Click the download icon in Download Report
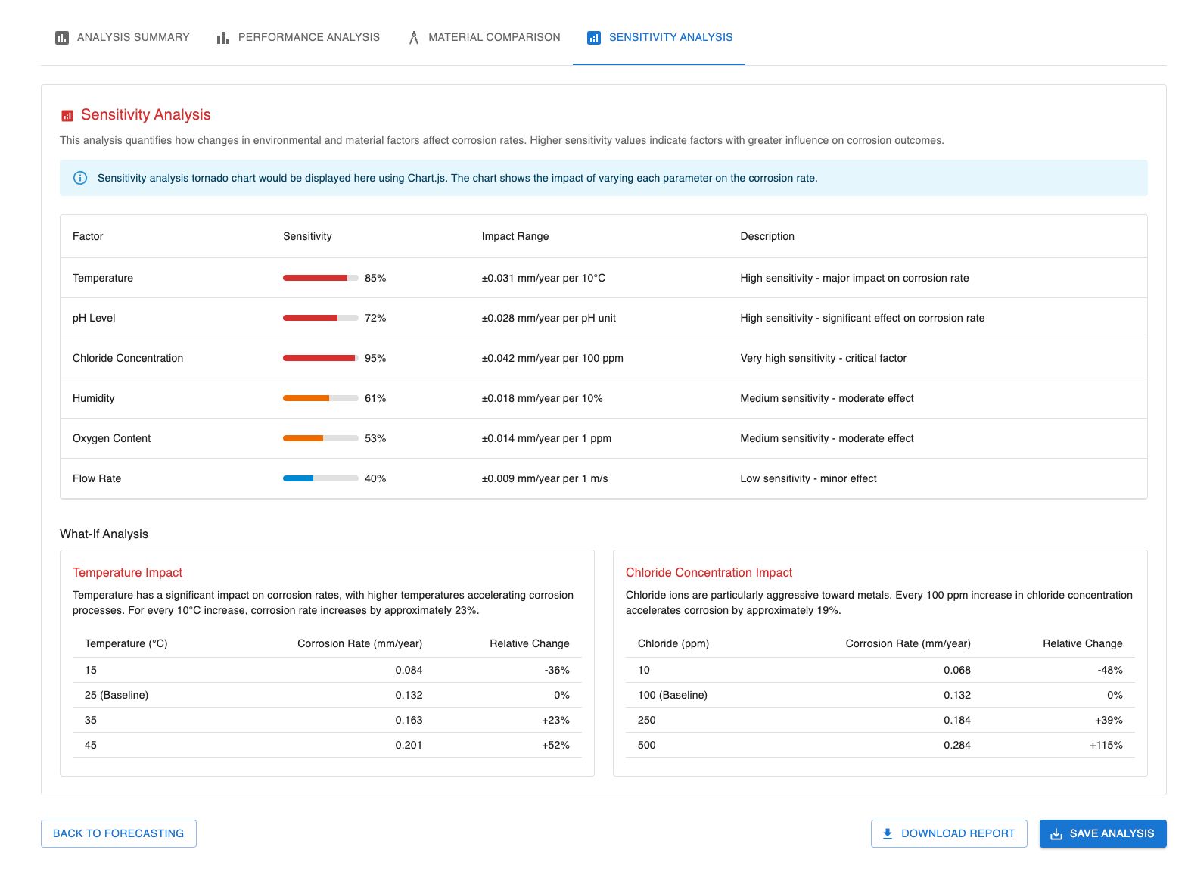This screenshot has height=878, width=1188. click(888, 834)
